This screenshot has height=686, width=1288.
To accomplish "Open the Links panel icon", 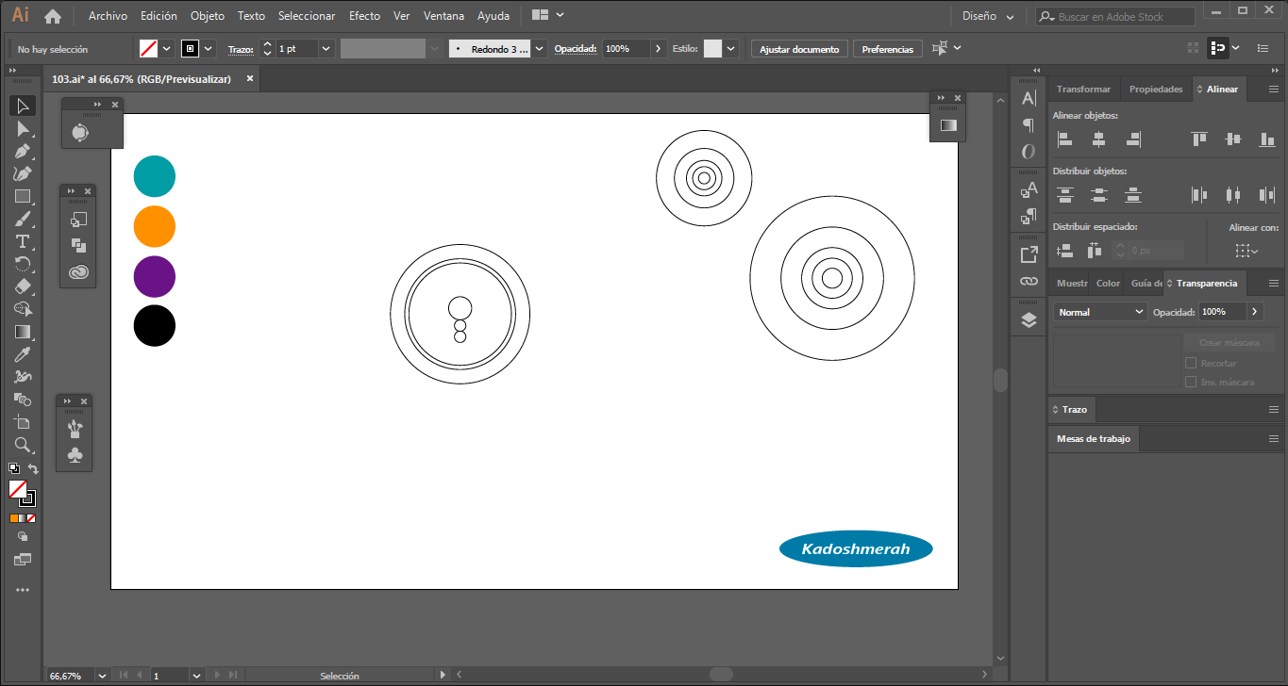I will [1029, 281].
